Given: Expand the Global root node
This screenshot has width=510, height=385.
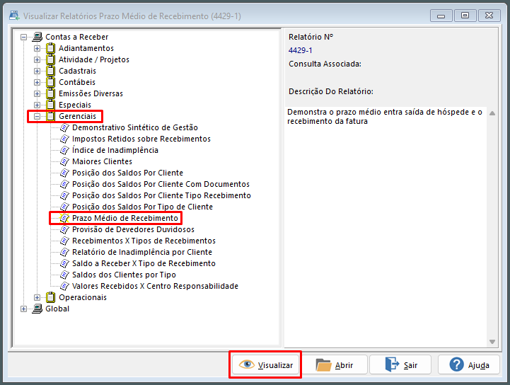Looking at the screenshot, I should coord(23,309).
